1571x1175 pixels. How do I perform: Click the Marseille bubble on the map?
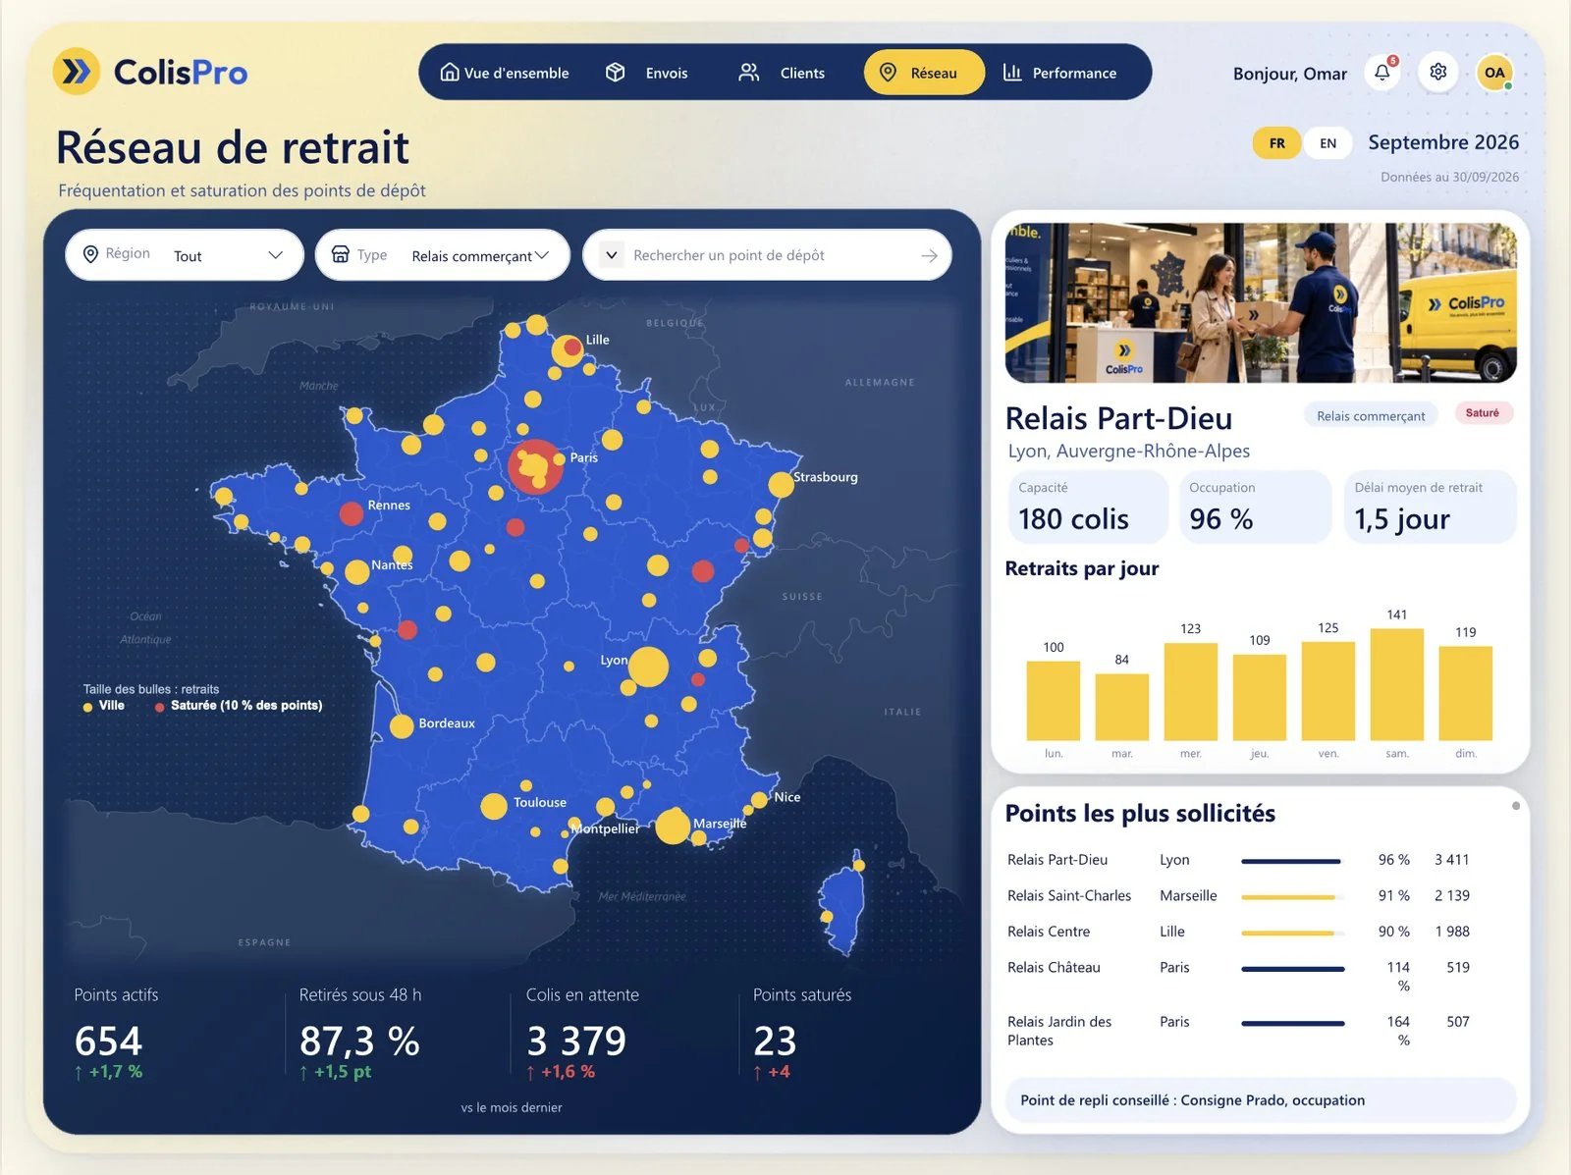[x=673, y=827]
